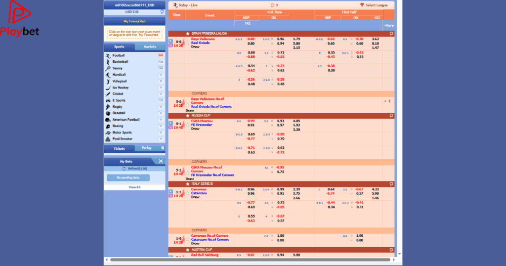506x266 pixels.
Task: Favourite the Italy Serie B league
Action: pyautogui.click(x=187, y=184)
